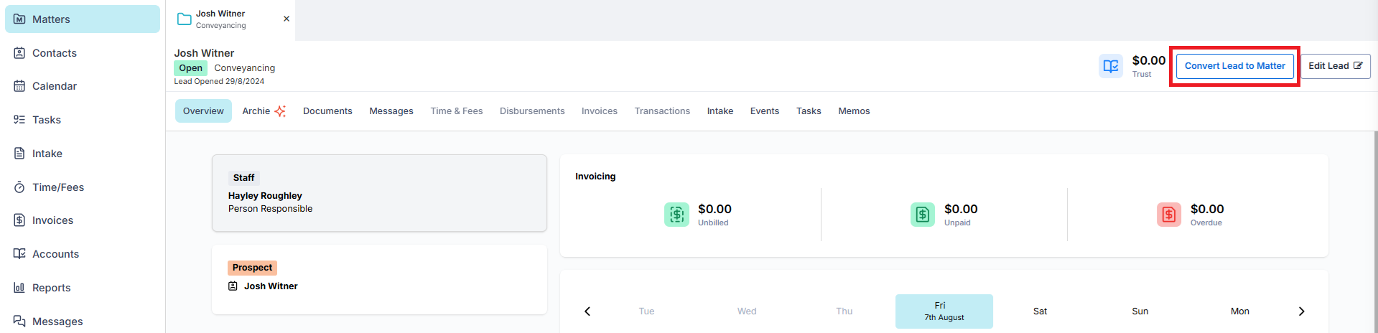1378x333 pixels.
Task: Select Sat in the week strip
Action: (x=1040, y=311)
